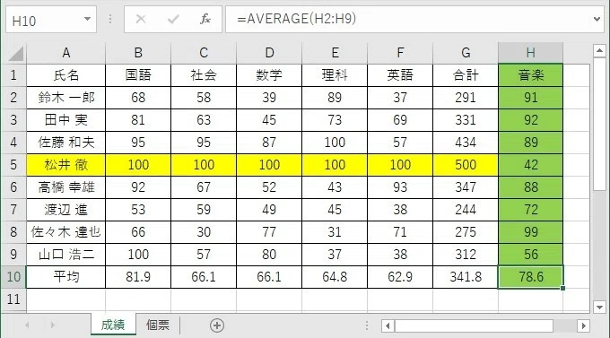This screenshot has width=610, height=338.
Task: Select column G header
Action: (466, 53)
